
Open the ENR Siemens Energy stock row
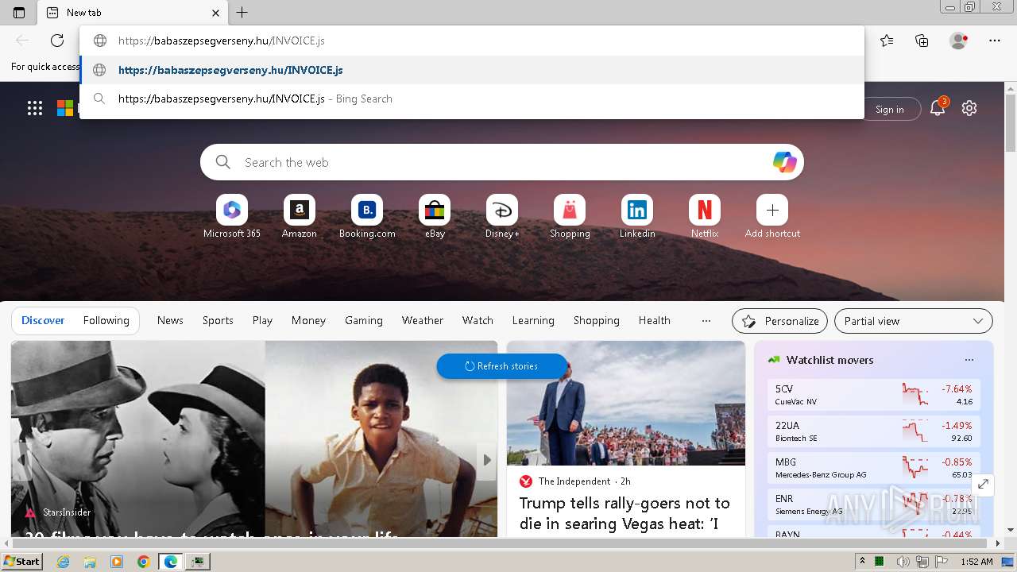click(x=874, y=504)
